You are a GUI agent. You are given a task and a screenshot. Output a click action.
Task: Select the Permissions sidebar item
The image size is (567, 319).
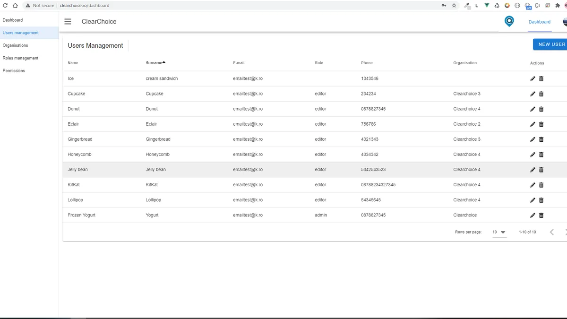(14, 71)
